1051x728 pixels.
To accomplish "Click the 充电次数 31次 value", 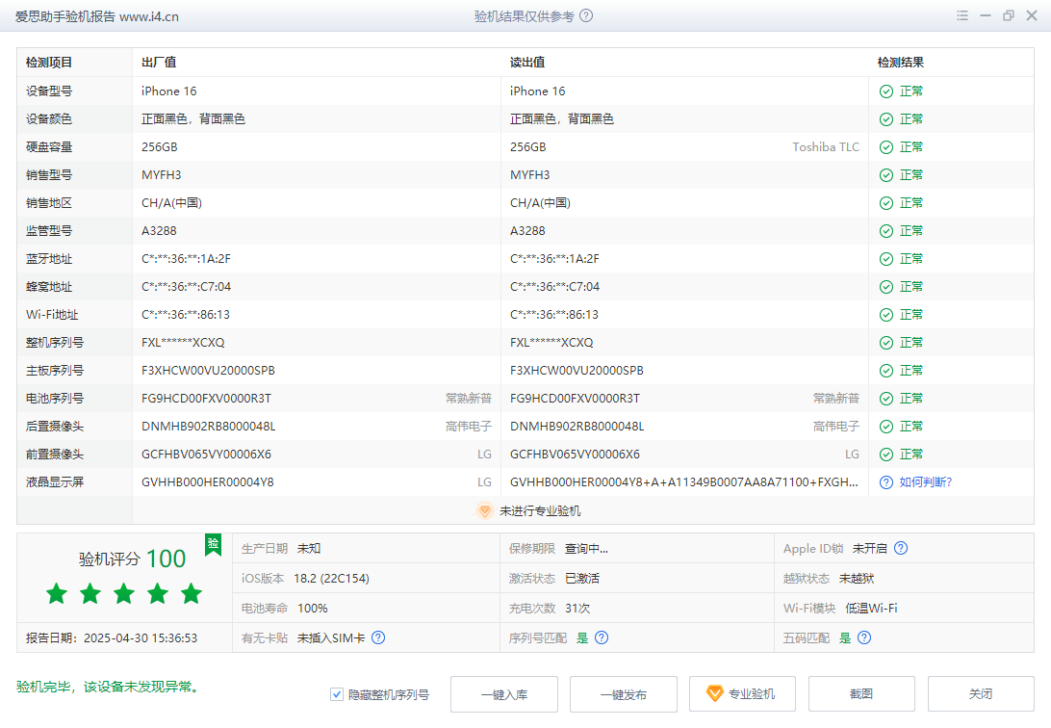I will (x=577, y=608).
